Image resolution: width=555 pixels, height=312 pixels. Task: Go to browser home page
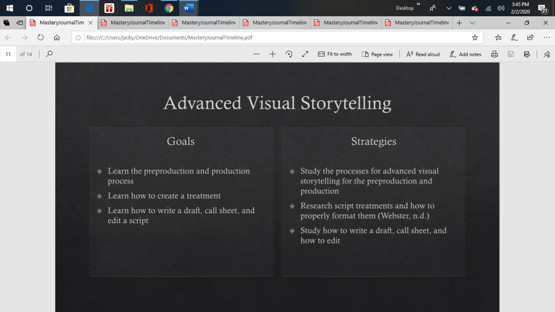(x=57, y=37)
